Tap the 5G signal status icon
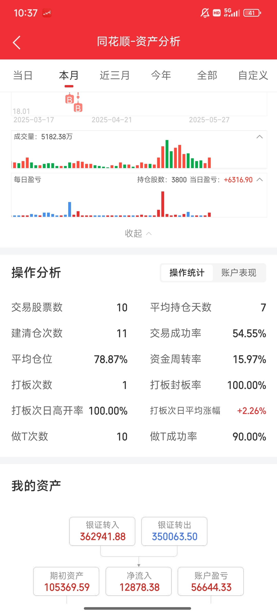Image resolution: width=277 pixels, height=615 pixels. 232,13
